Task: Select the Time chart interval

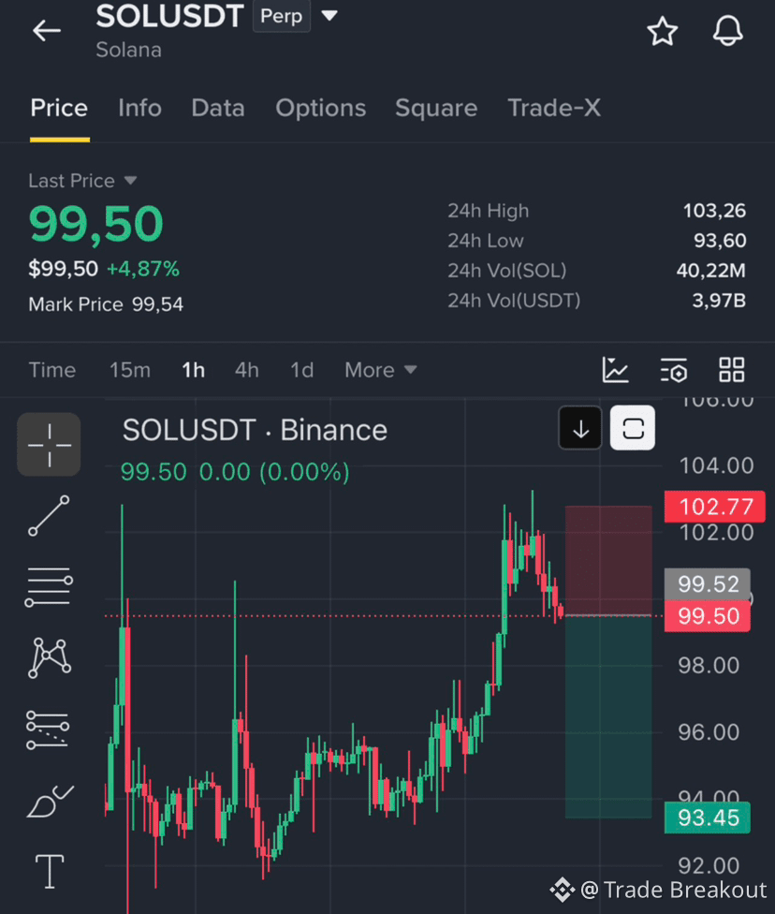Action: tap(52, 370)
